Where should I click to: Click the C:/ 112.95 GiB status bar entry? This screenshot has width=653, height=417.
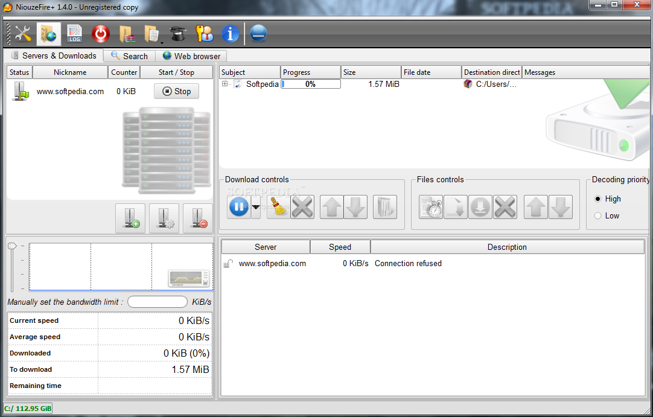click(x=28, y=409)
